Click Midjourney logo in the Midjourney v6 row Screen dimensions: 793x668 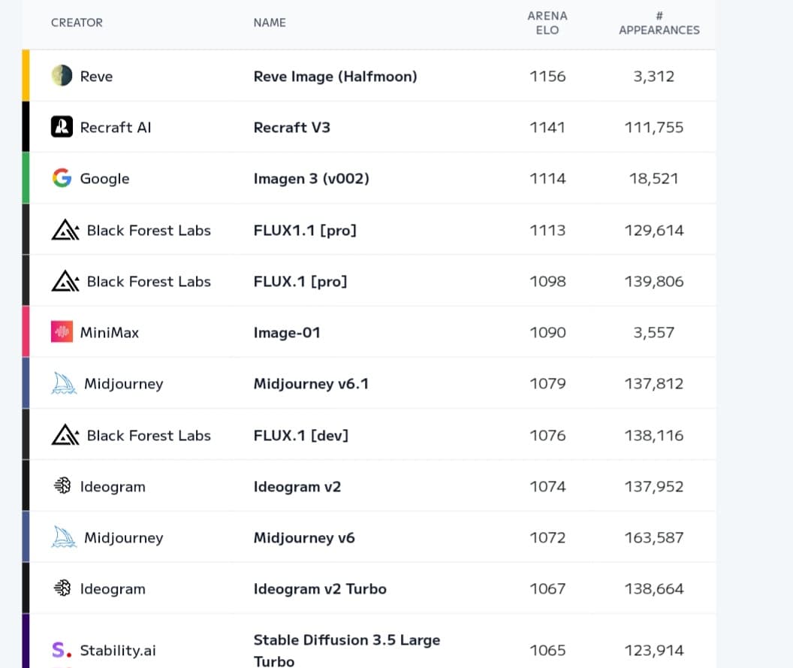point(64,538)
